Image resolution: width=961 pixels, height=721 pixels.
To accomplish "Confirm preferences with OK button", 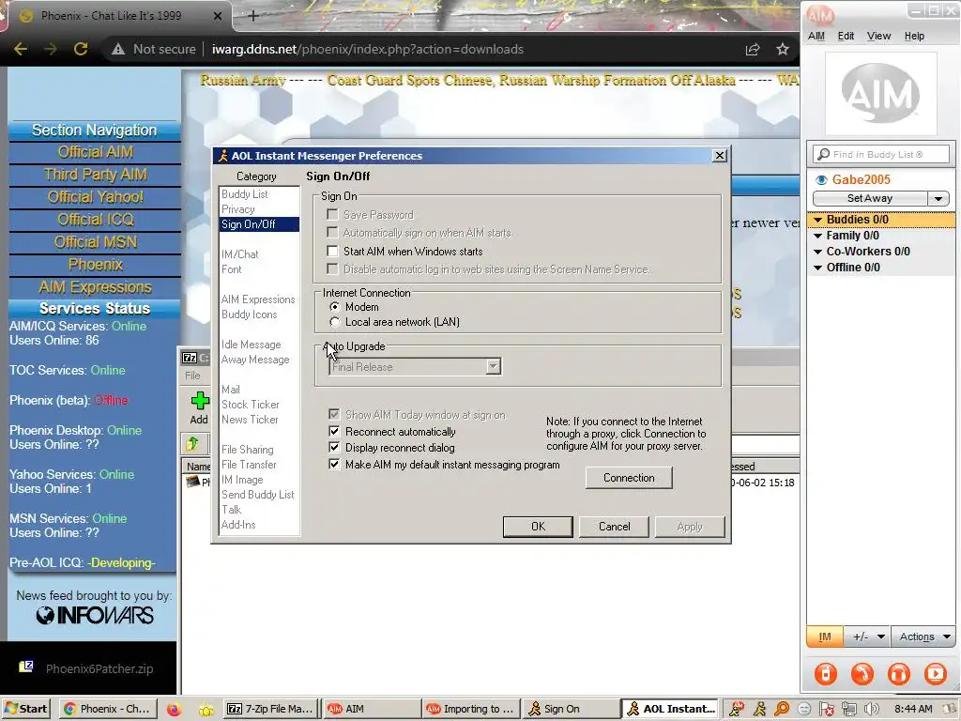I will pyautogui.click(x=538, y=527).
